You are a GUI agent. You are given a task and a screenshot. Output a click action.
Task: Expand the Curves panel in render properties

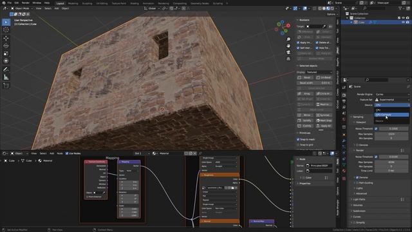point(357,217)
